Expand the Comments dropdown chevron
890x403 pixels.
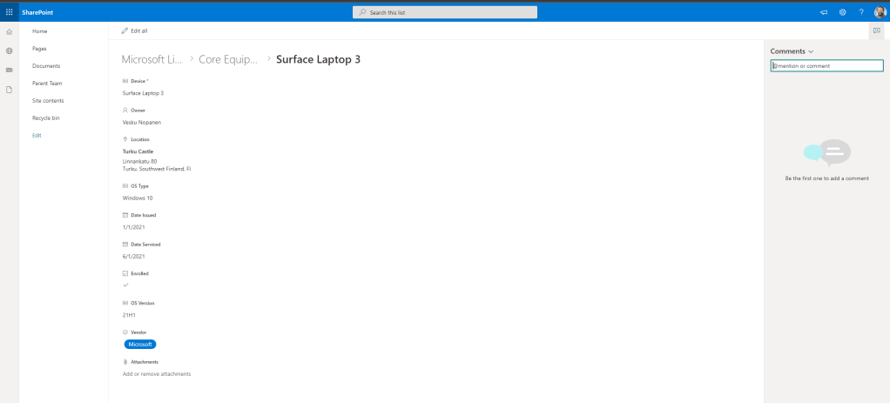point(811,52)
